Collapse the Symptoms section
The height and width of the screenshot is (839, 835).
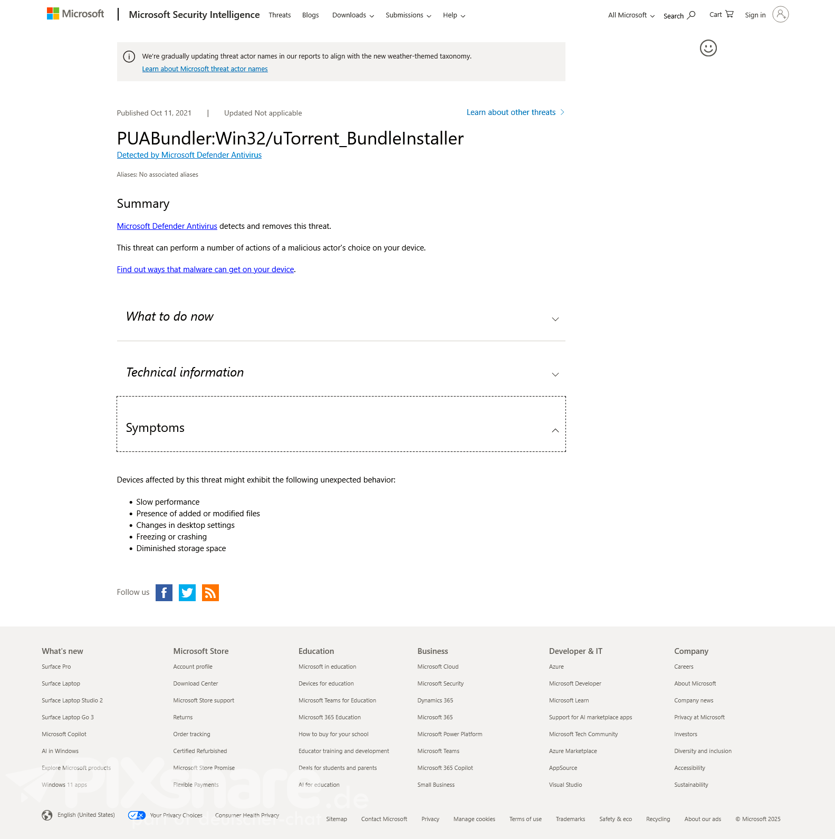341,424
